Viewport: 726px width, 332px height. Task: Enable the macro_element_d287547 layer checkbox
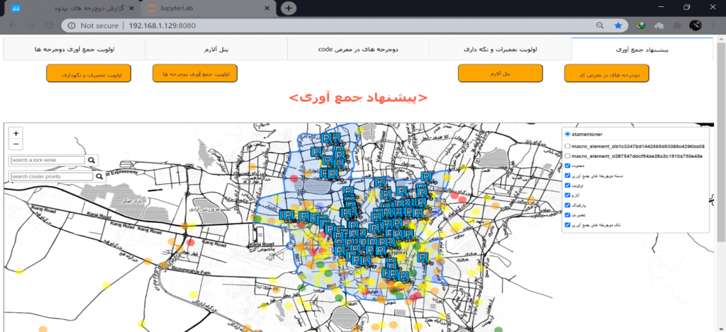[567, 156]
